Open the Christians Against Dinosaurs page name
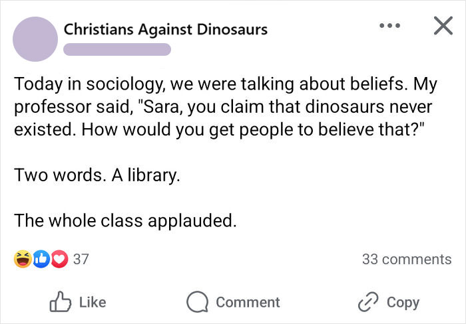 point(166,29)
